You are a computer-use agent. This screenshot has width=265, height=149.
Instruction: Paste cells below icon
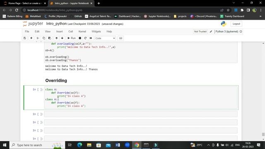50,38
